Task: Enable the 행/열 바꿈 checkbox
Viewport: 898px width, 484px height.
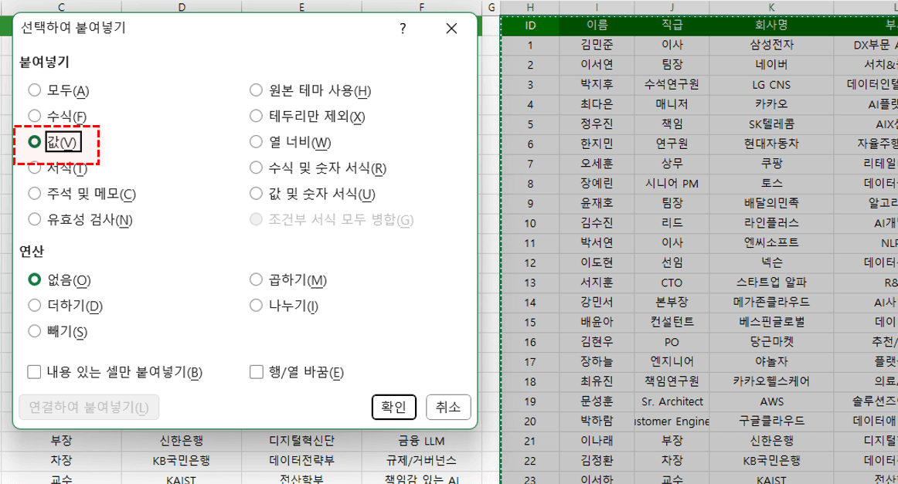Action: [x=255, y=372]
